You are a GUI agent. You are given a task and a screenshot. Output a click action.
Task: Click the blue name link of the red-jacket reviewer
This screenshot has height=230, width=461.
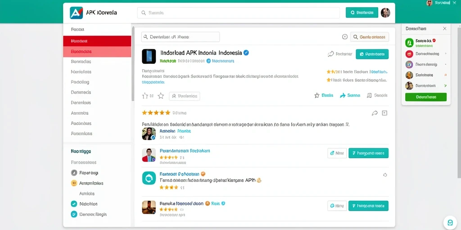tap(185, 151)
